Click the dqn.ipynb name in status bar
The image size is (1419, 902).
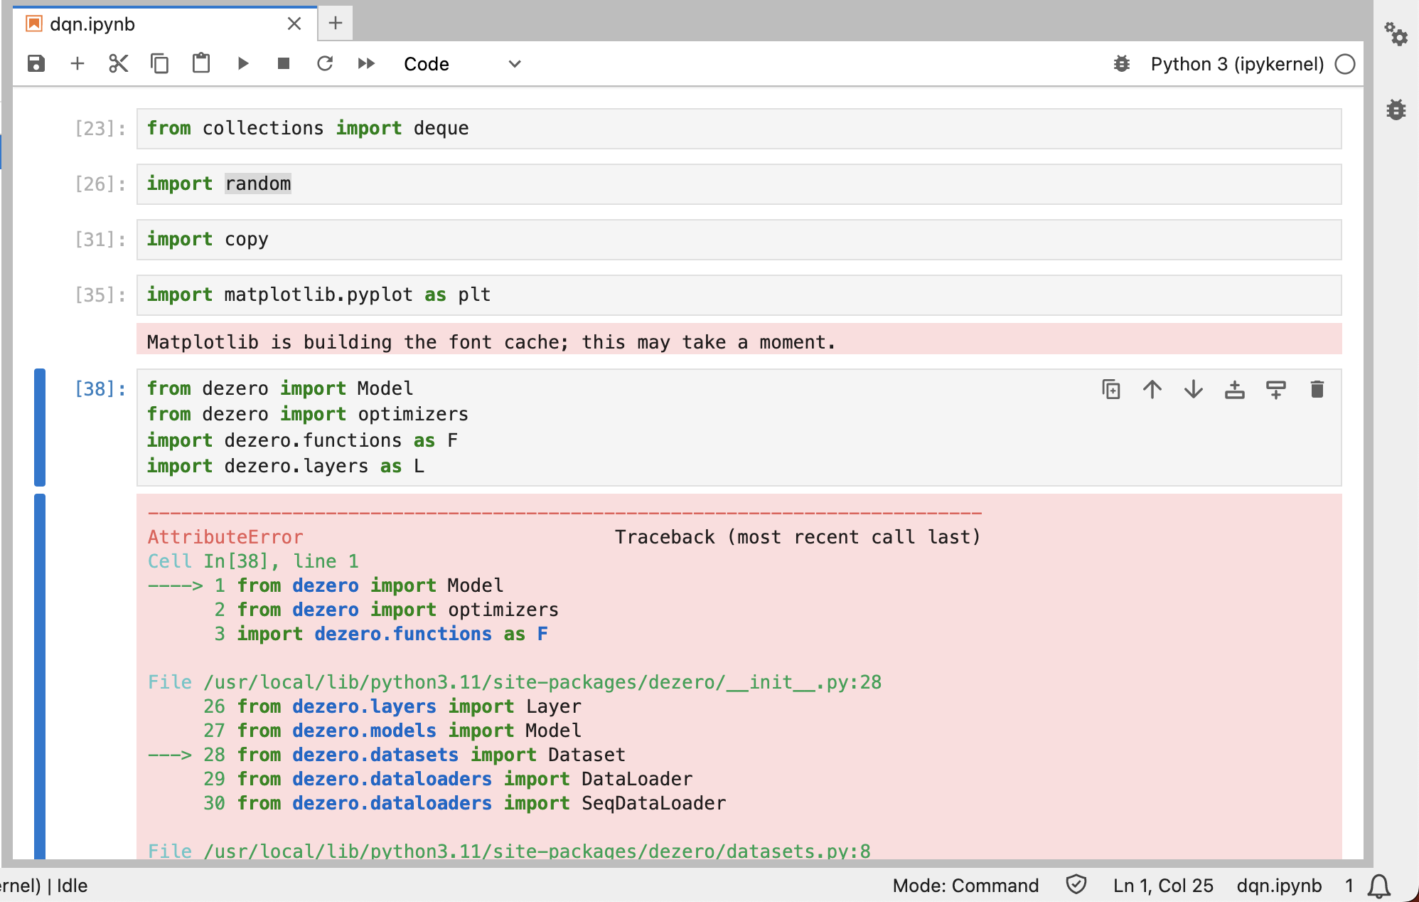(x=1279, y=886)
